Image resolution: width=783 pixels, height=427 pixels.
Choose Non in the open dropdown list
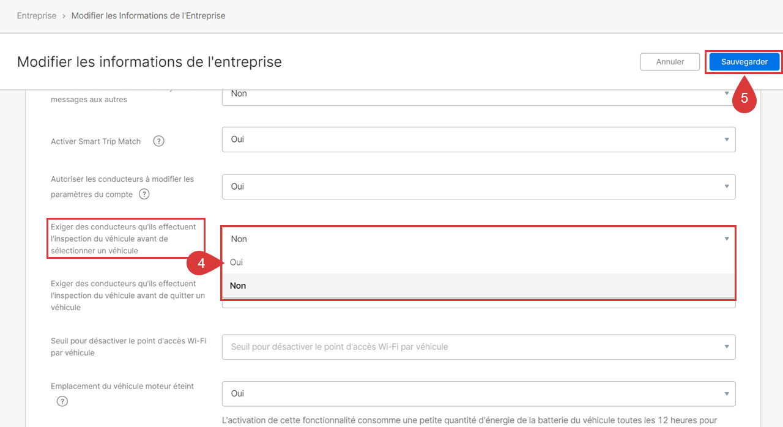478,286
